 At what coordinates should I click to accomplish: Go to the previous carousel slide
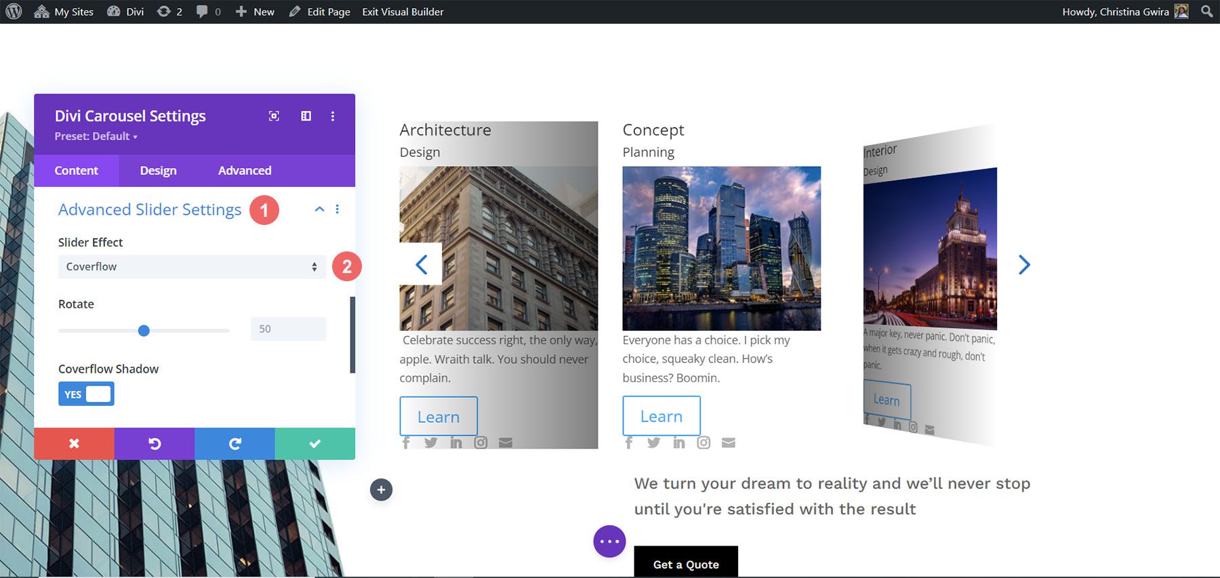(x=421, y=264)
